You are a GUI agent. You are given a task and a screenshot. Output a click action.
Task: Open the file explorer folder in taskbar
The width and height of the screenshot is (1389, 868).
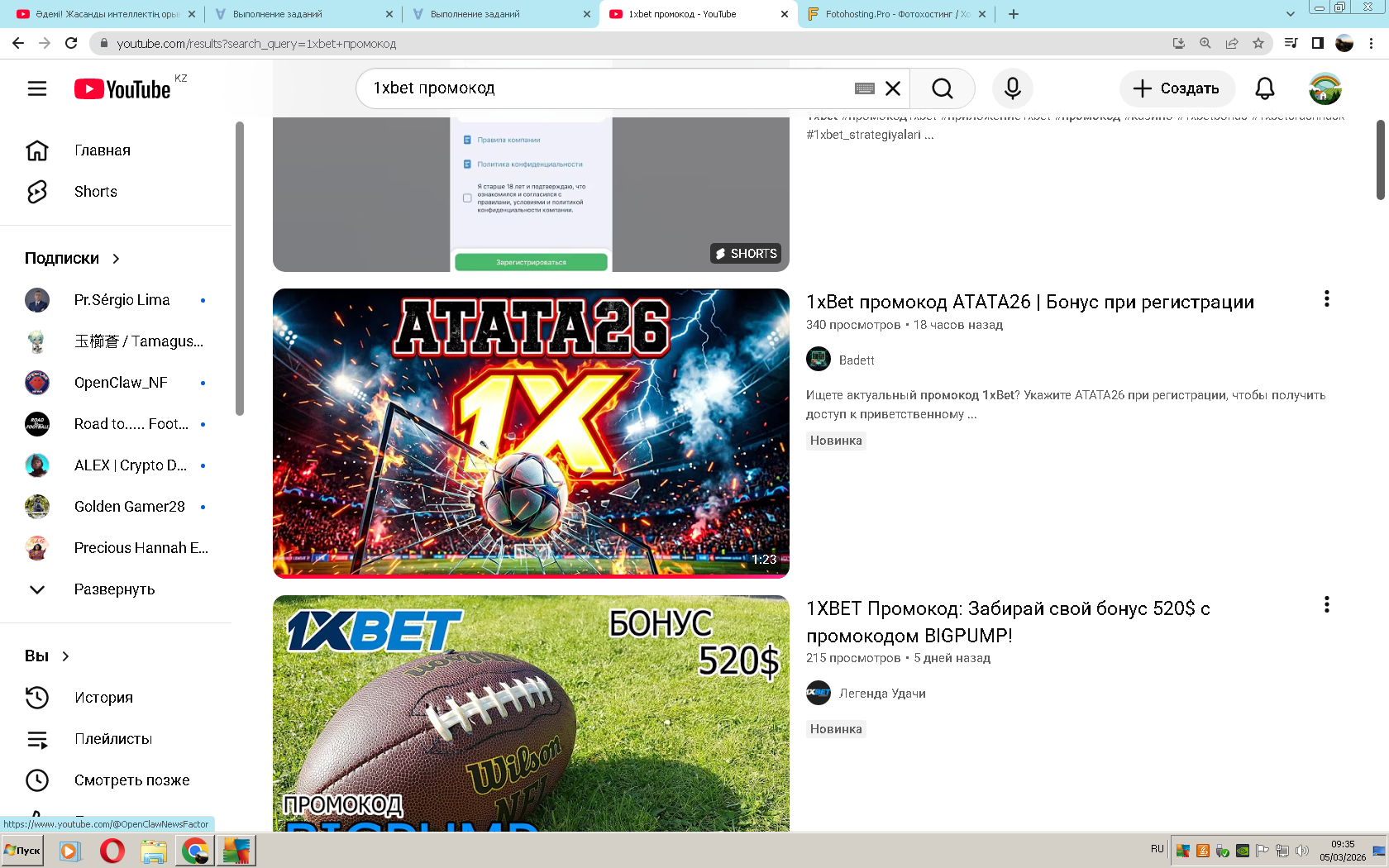pyautogui.click(x=154, y=850)
